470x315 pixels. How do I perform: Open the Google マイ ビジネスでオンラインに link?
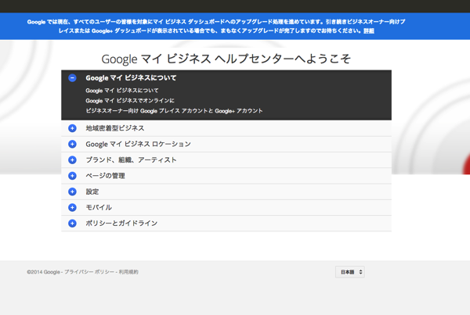point(130,101)
